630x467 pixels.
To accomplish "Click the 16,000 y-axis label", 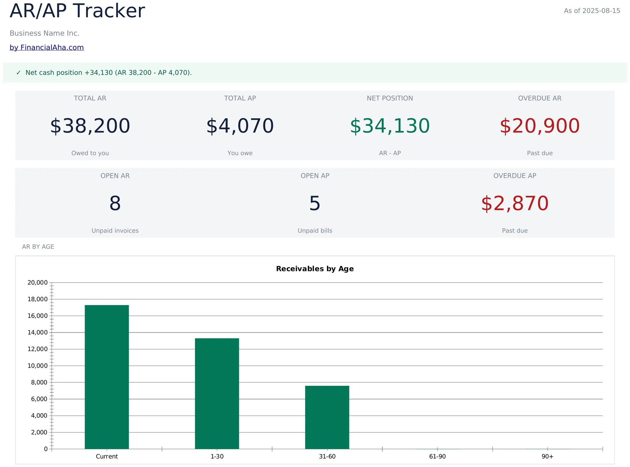I will click(37, 316).
